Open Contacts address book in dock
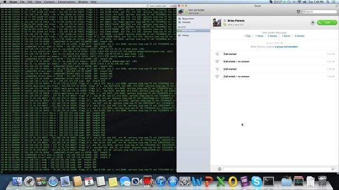 click(77, 182)
